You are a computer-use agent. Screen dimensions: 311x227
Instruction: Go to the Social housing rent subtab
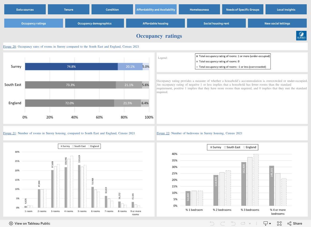(x=216, y=23)
